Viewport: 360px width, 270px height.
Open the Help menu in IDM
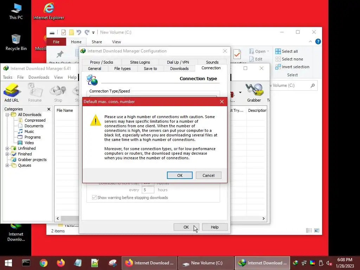click(72, 77)
